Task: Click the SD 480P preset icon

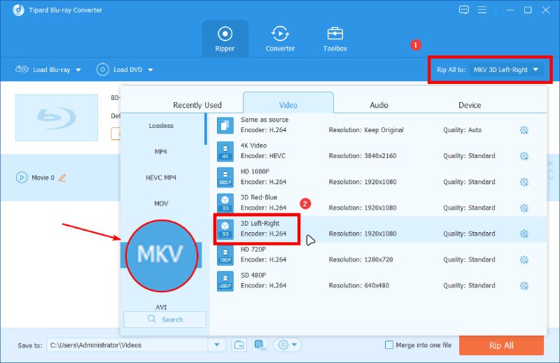Action: pyautogui.click(x=225, y=281)
